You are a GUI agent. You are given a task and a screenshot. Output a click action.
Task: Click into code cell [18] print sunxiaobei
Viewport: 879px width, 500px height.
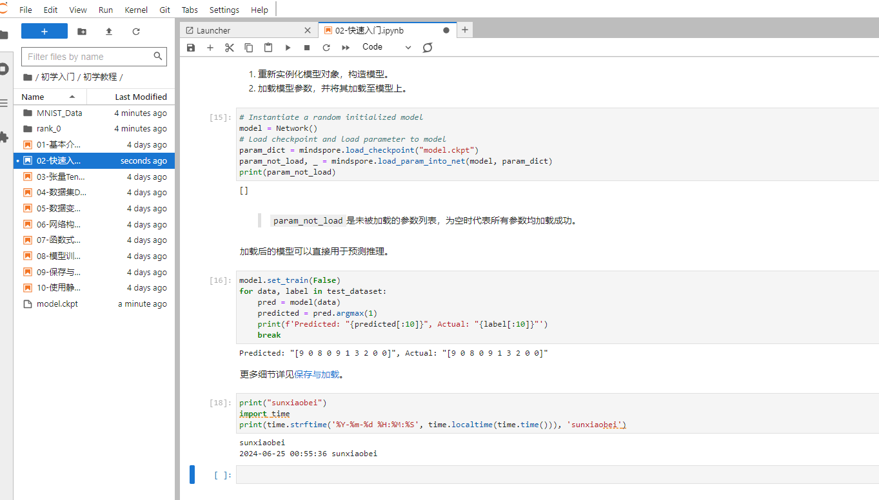(557, 414)
